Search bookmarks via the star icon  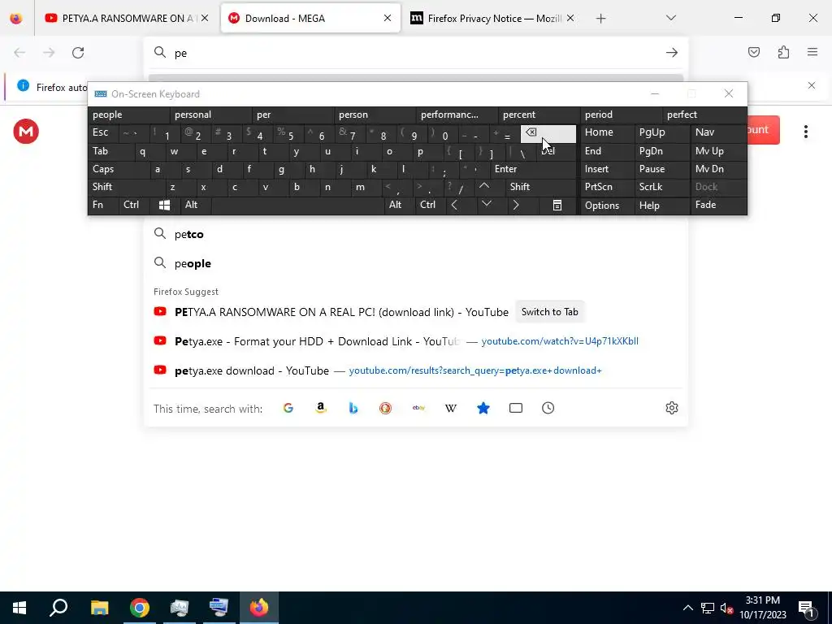[x=483, y=408]
